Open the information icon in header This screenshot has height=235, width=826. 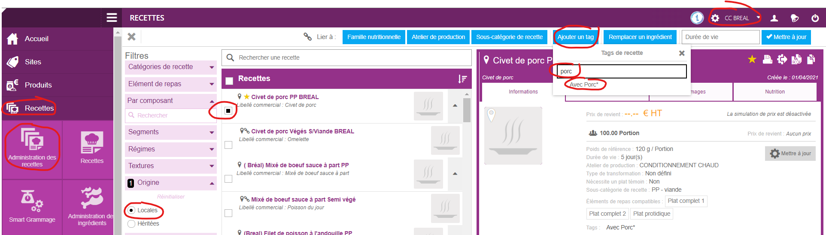(x=697, y=18)
